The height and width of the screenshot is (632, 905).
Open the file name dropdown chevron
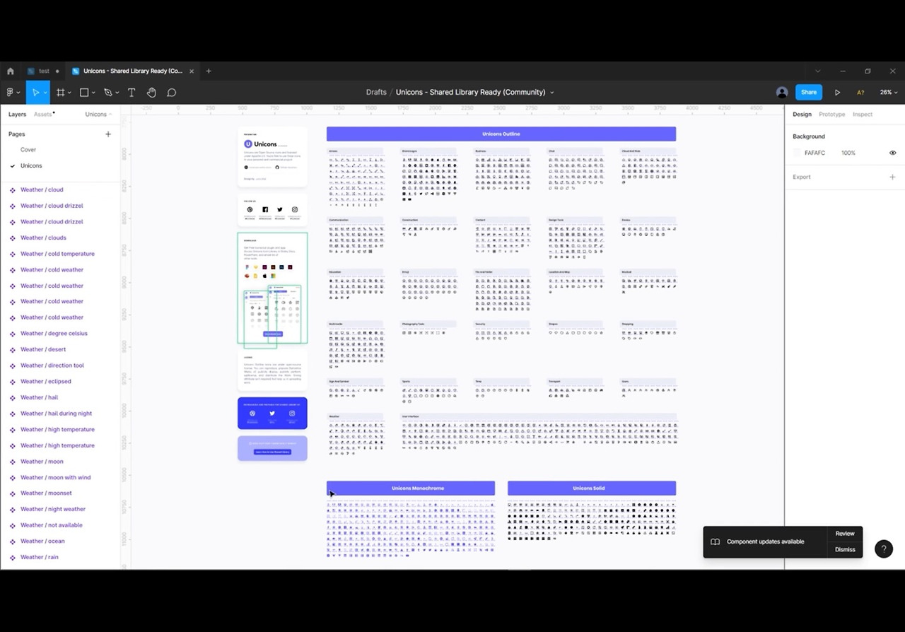click(x=552, y=93)
